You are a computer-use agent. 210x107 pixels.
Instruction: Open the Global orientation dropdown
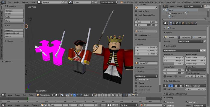click(88, 95)
